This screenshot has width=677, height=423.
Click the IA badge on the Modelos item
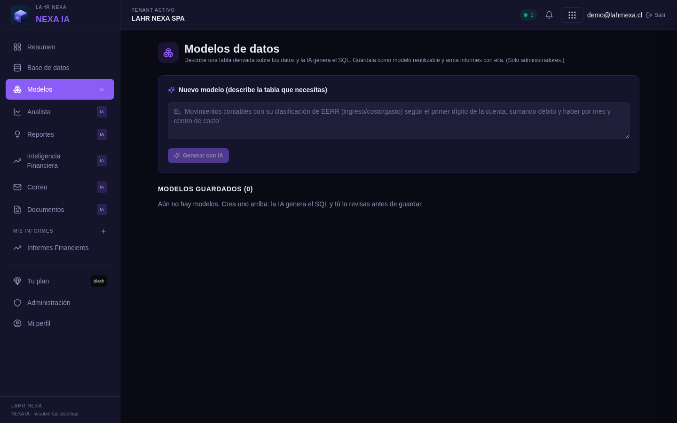click(x=102, y=89)
